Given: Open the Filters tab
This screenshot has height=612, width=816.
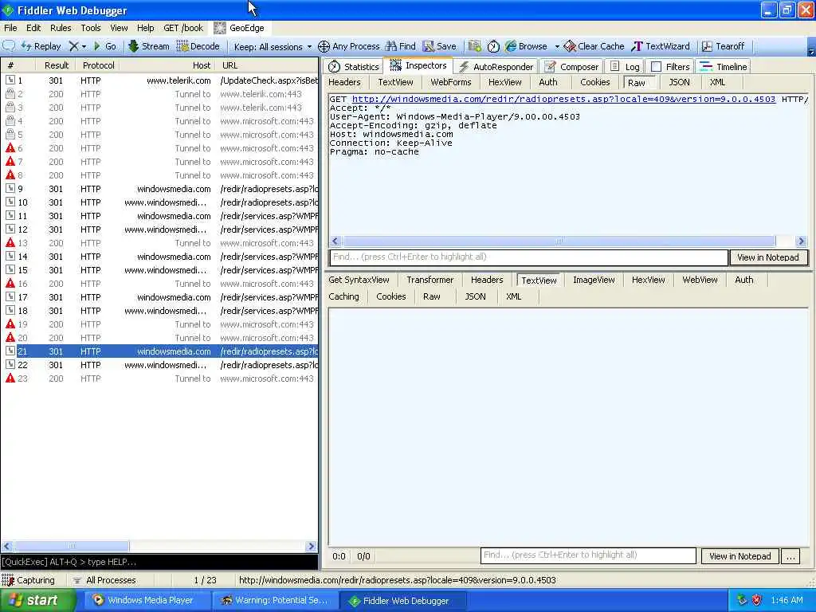Looking at the screenshot, I should tap(671, 67).
